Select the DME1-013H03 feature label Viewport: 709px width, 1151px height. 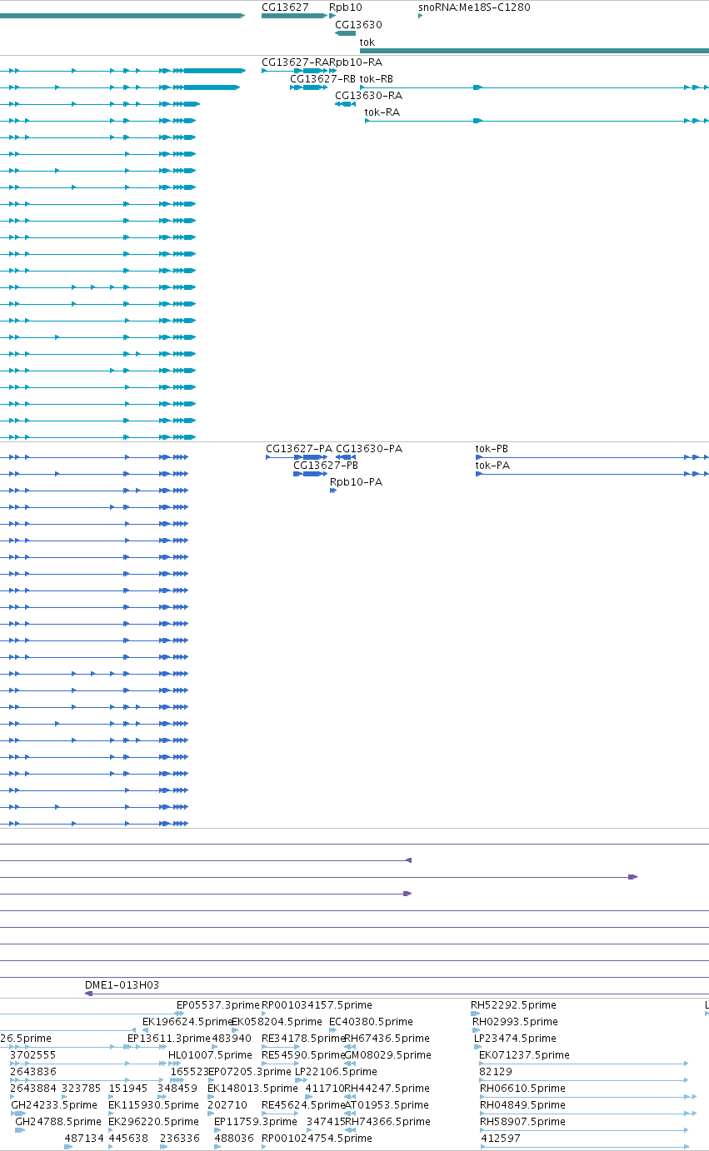pyautogui.click(x=122, y=984)
